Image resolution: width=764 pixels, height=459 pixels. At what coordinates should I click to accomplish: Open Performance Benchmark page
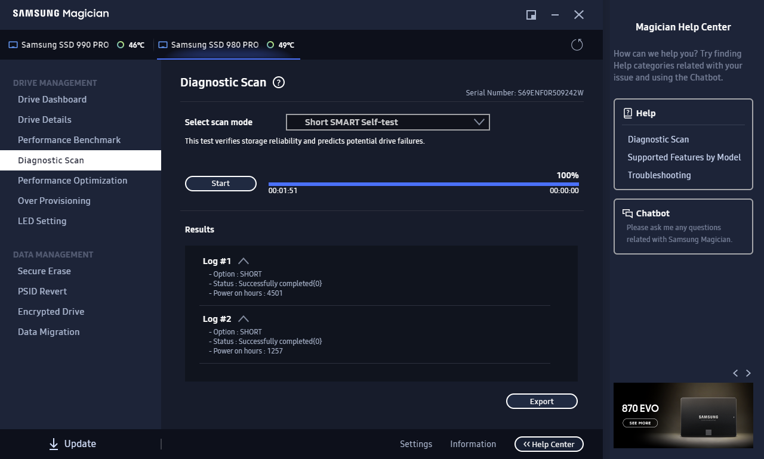coord(81,140)
